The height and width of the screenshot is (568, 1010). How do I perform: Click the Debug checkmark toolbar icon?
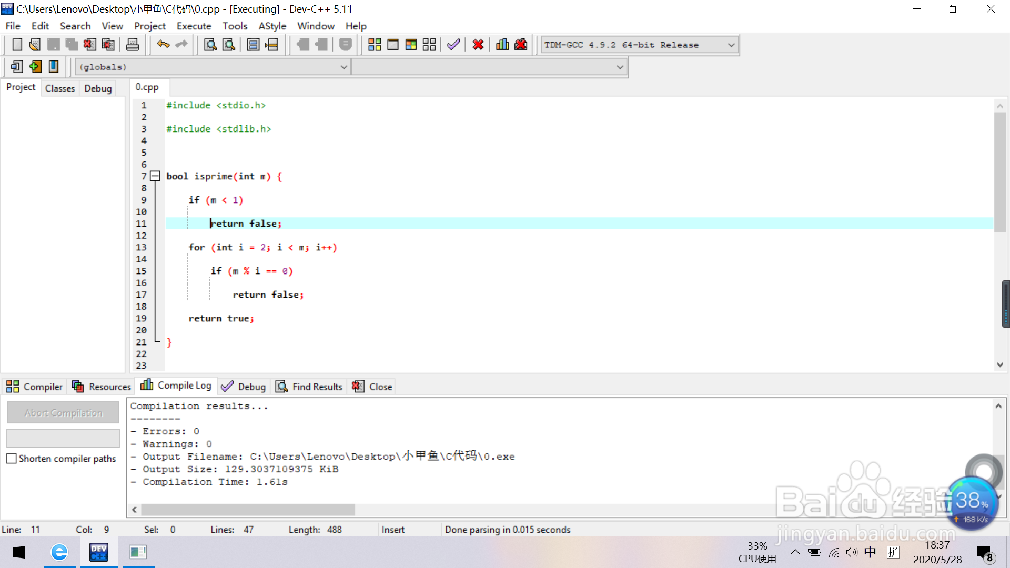point(453,45)
